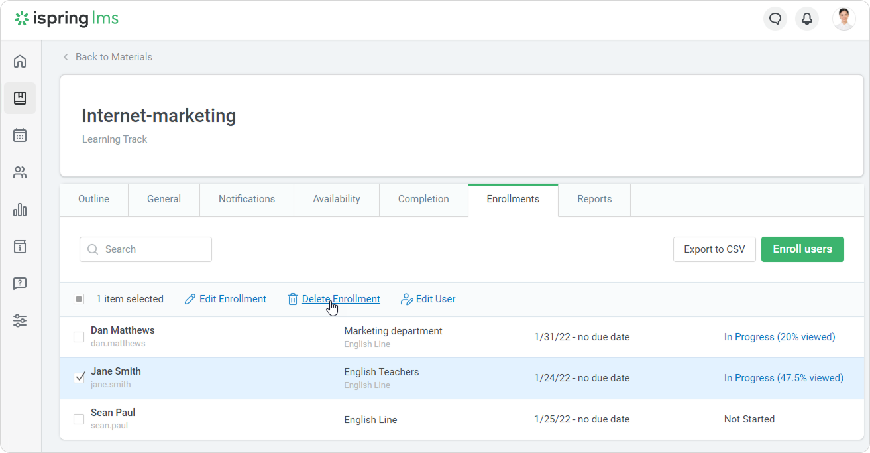Click the help question bubble icon
Screen dimensions: 870x453
(20, 284)
